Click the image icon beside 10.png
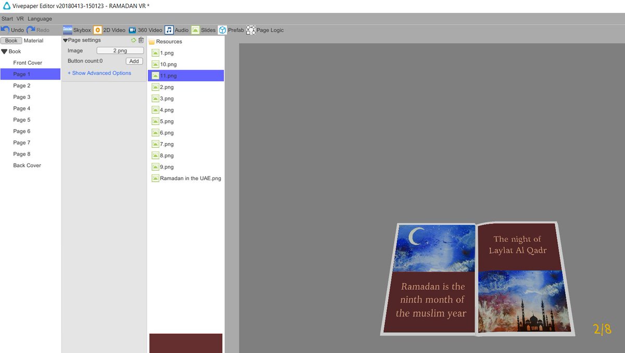This screenshot has height=353, width=625. click(x=155, y=64)
